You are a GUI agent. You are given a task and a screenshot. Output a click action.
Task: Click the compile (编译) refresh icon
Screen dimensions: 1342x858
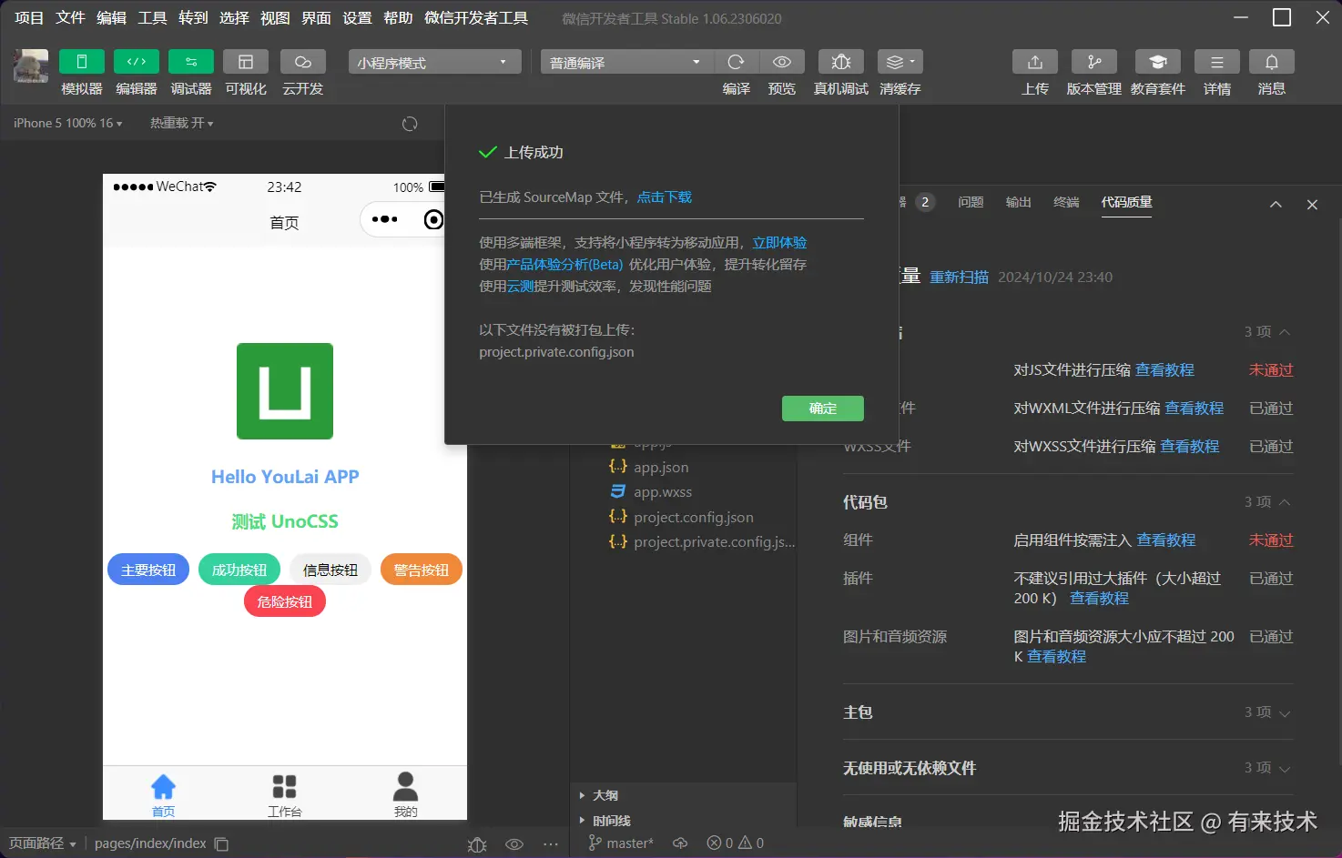(x=737, y=61)
